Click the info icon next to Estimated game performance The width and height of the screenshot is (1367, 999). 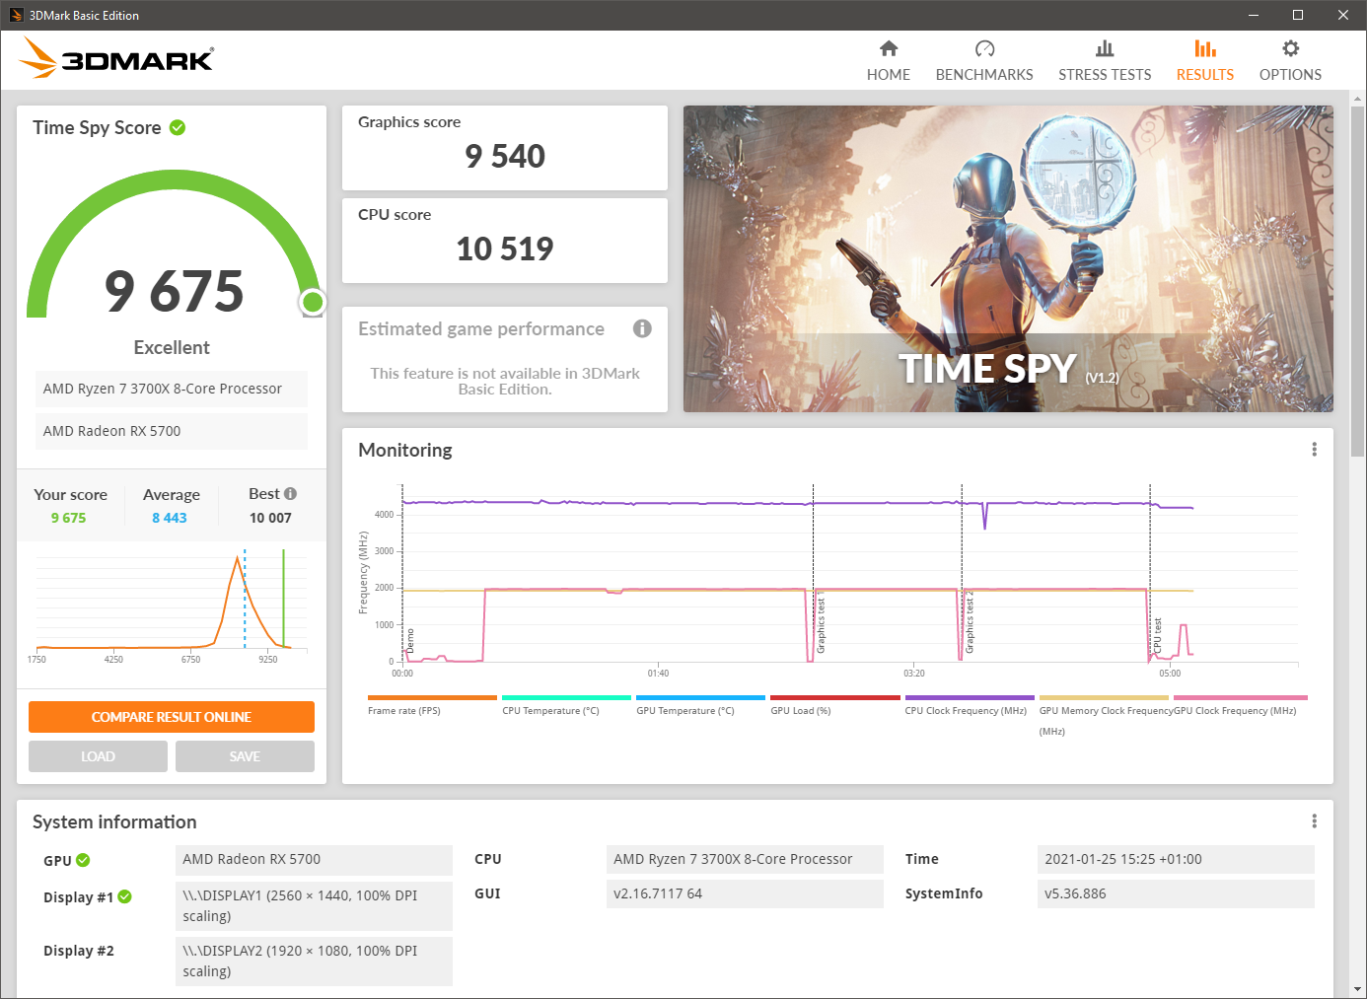[642, 329]
